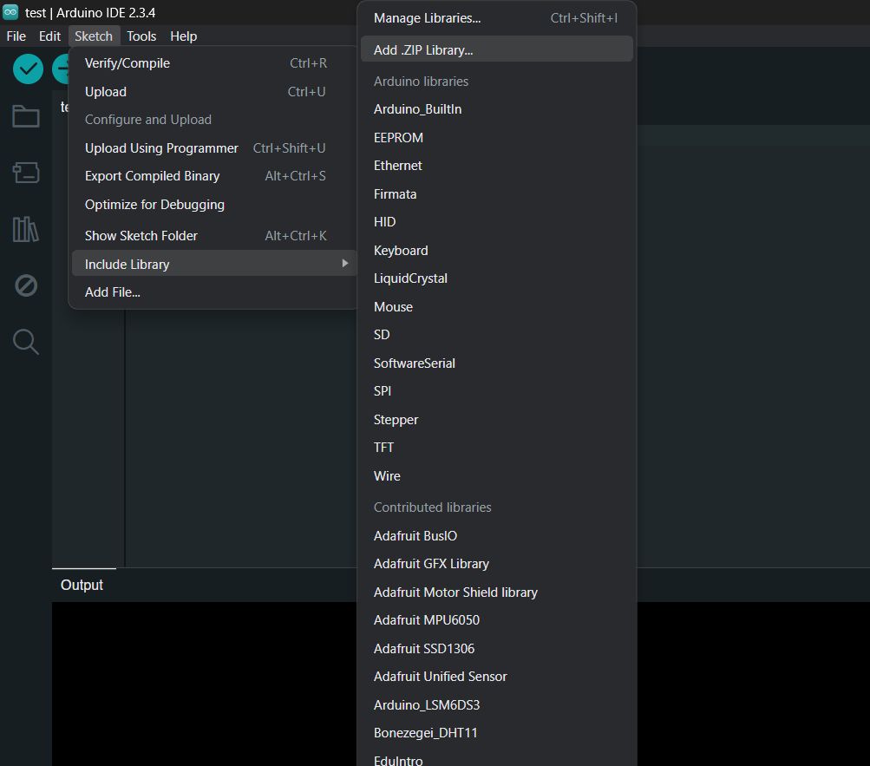This screenshot has height=766, width=870.
Task: Expand the Include Library submenu arrow
Action: tap(344, 263)
